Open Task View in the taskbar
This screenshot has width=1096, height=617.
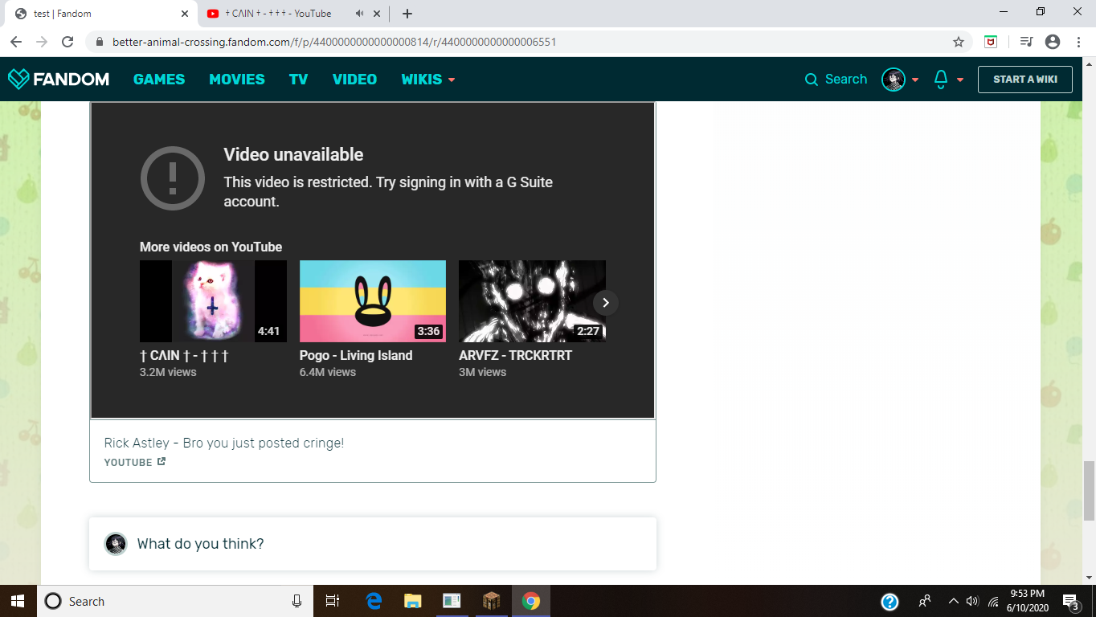(x=332, y=601)
